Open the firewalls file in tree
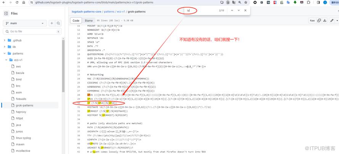This screenshot has height=154, width=339. point(21,99)
